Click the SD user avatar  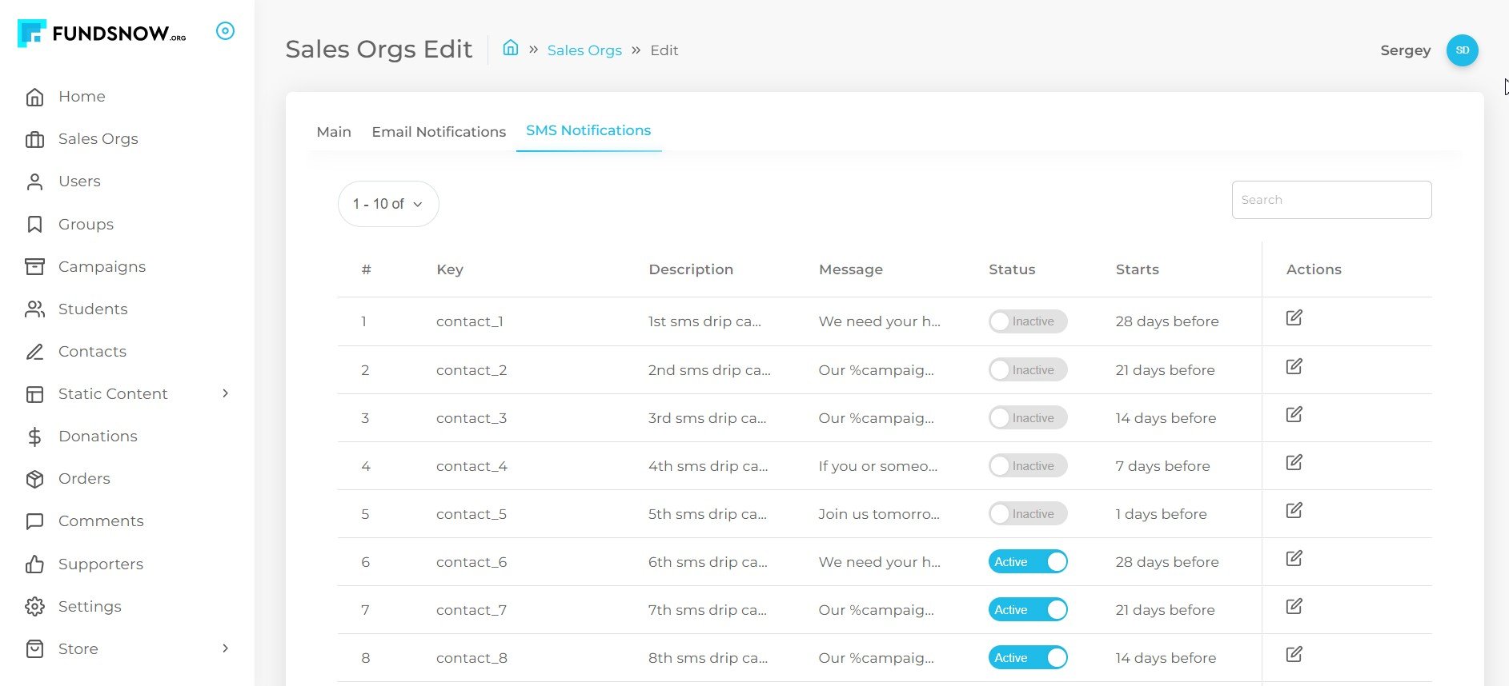pyautogui.click(x=1462, y=50)
